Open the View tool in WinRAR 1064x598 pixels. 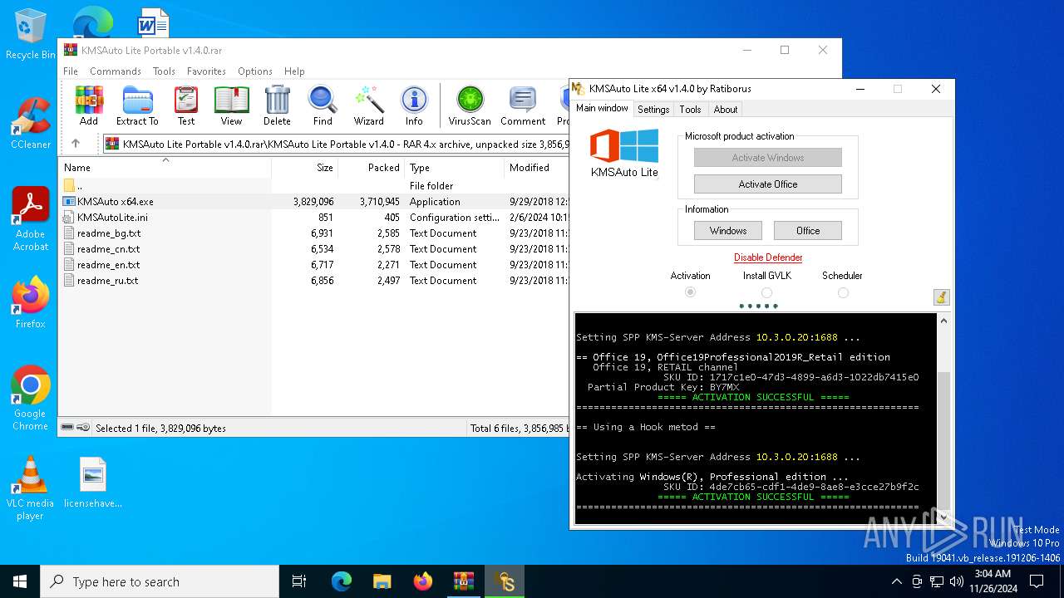click(x=231, y=105)
